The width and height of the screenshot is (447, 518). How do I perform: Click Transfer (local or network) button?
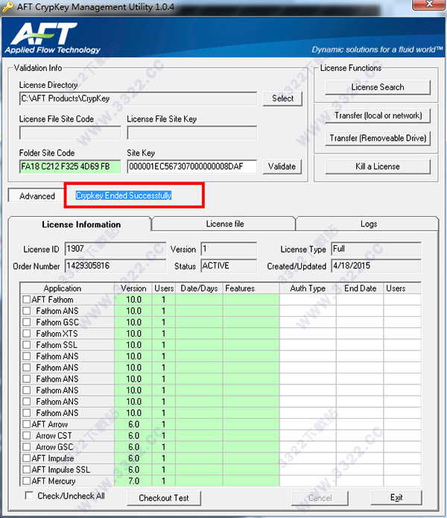(378, 116)
